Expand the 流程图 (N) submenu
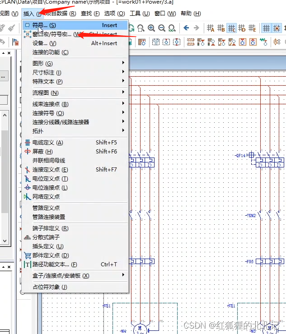This screenshot has width=286, height=334. [75, 93]
